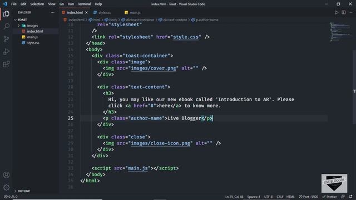The width and height of the screenshot is (356, 200).
Task: Expand the images folder
Action: tap(32, 26)
